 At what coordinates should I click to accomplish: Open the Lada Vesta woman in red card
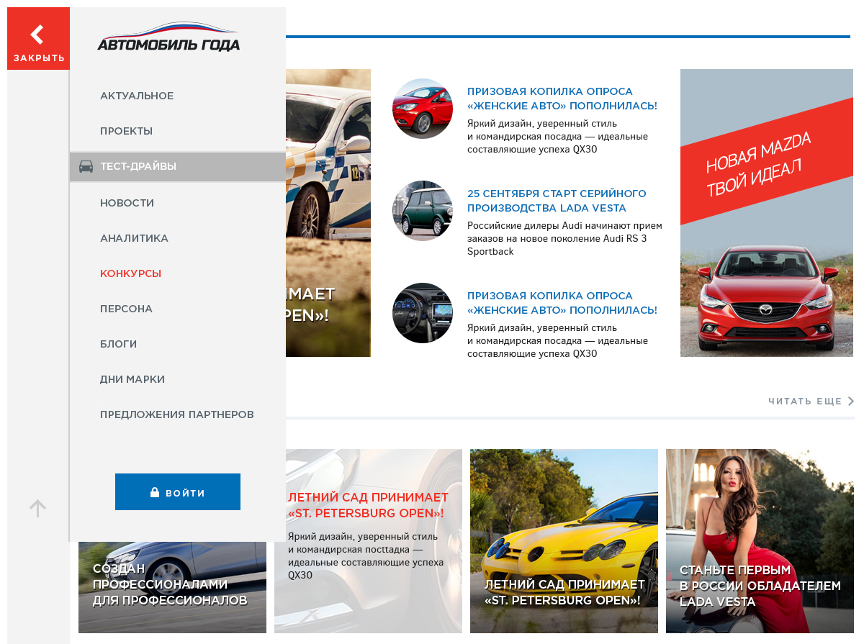760,540
